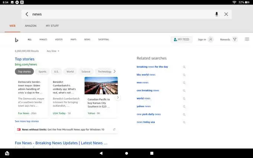Select the MAPS results filter
This screenshot has height=158, width=253.
tap(73, 39)
